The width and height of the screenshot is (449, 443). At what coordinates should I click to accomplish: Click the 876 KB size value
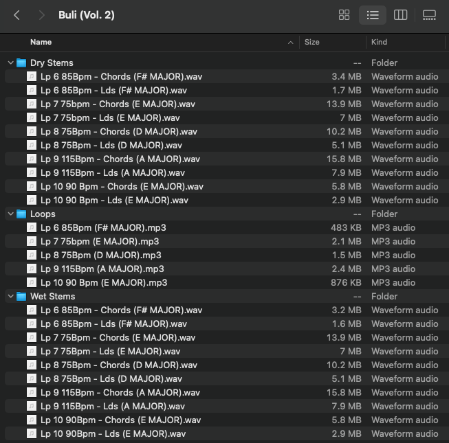tap(346, 282)
